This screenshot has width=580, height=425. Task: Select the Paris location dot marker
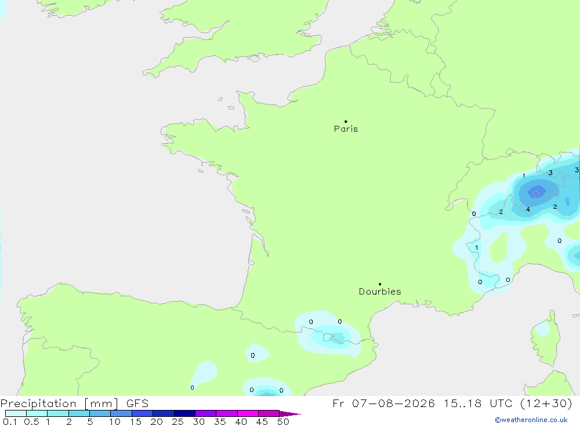[x=346, y=121]
